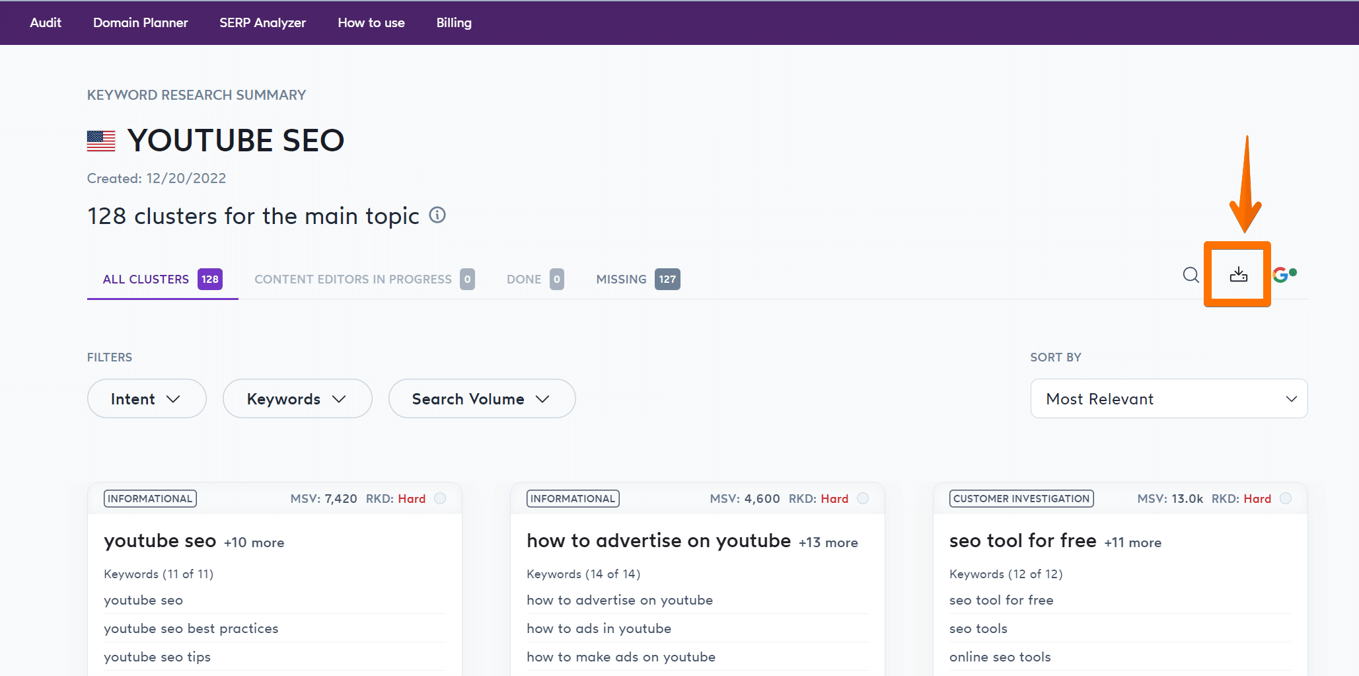This screenshot has height=676, width=1359.
Task: Switch to All Clusters tab
Action: pos(163,280)
